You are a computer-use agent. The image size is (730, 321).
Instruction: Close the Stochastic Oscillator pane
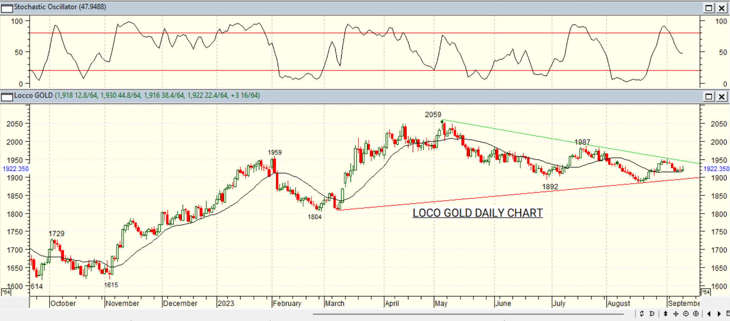pyautogui.click(x=722, y=8)
